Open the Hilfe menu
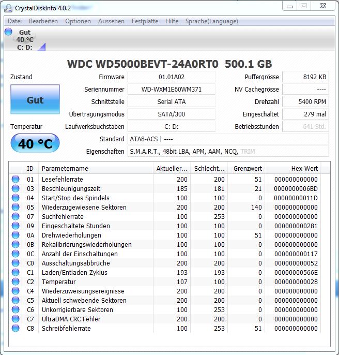This screenshot has width=339, height=355. click(x=172, y=21)
